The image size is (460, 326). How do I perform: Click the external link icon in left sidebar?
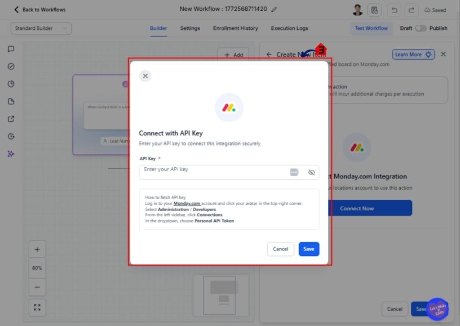click(11, 119)
